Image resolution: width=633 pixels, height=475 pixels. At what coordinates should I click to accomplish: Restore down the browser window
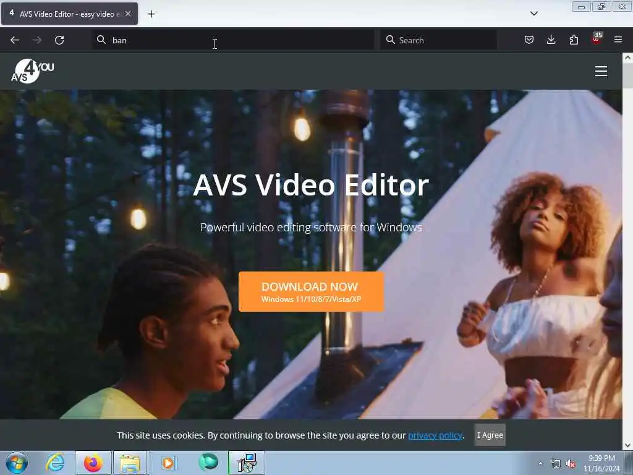pyautogui.click(x=601, y=6)
